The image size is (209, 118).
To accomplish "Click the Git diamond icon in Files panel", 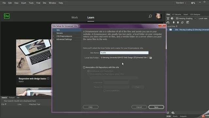I will pos(172,18).
